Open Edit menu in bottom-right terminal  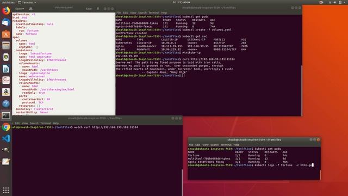[198, 145]
